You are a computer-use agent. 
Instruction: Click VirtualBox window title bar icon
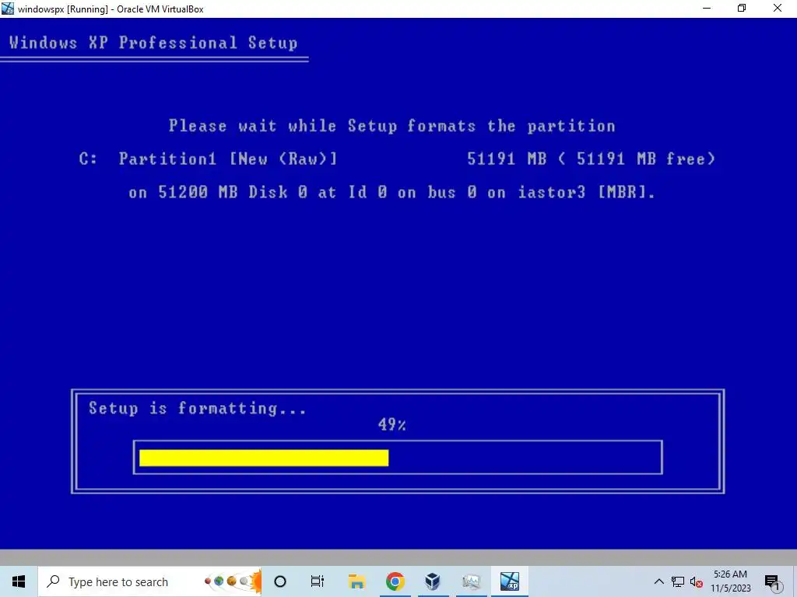8,9
